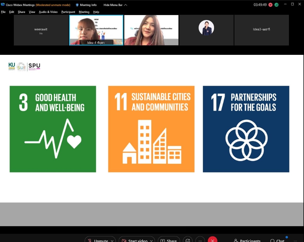Click the Unmute microphone button
Screen dimensions: 304x242
tap(98, 240)
